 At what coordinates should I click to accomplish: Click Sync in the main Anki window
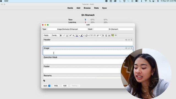pos(105,8)
